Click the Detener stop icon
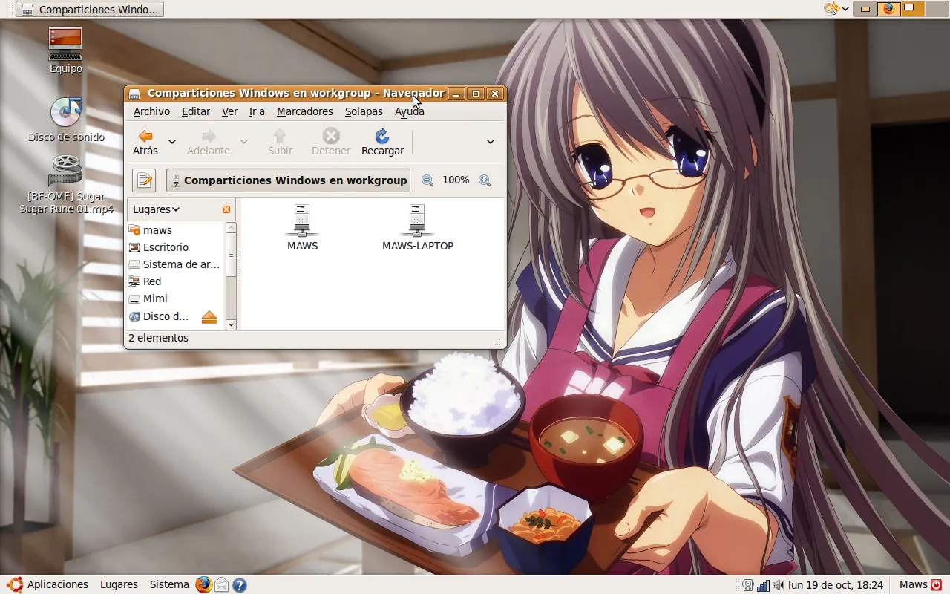 coord(331,142)
